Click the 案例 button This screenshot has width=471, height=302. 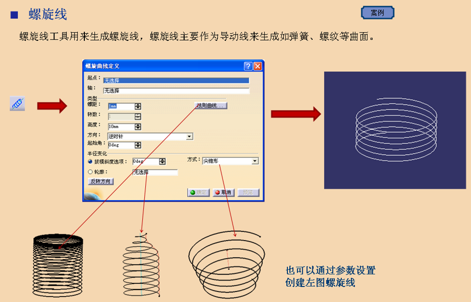(x=378, y=12)
